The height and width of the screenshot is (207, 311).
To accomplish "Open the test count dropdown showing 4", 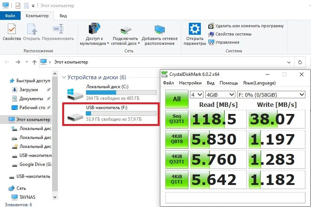I will tap(197, 95).
